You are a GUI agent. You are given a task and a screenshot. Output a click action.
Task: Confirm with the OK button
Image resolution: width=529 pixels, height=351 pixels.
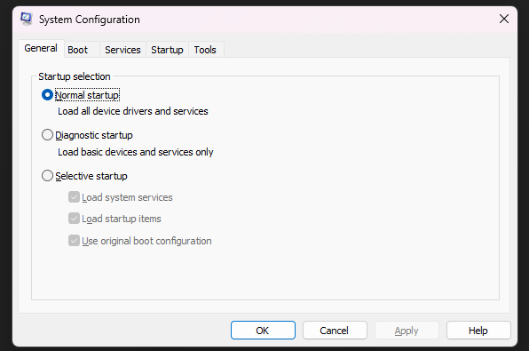pyautogui.click(x=263, y=330)
